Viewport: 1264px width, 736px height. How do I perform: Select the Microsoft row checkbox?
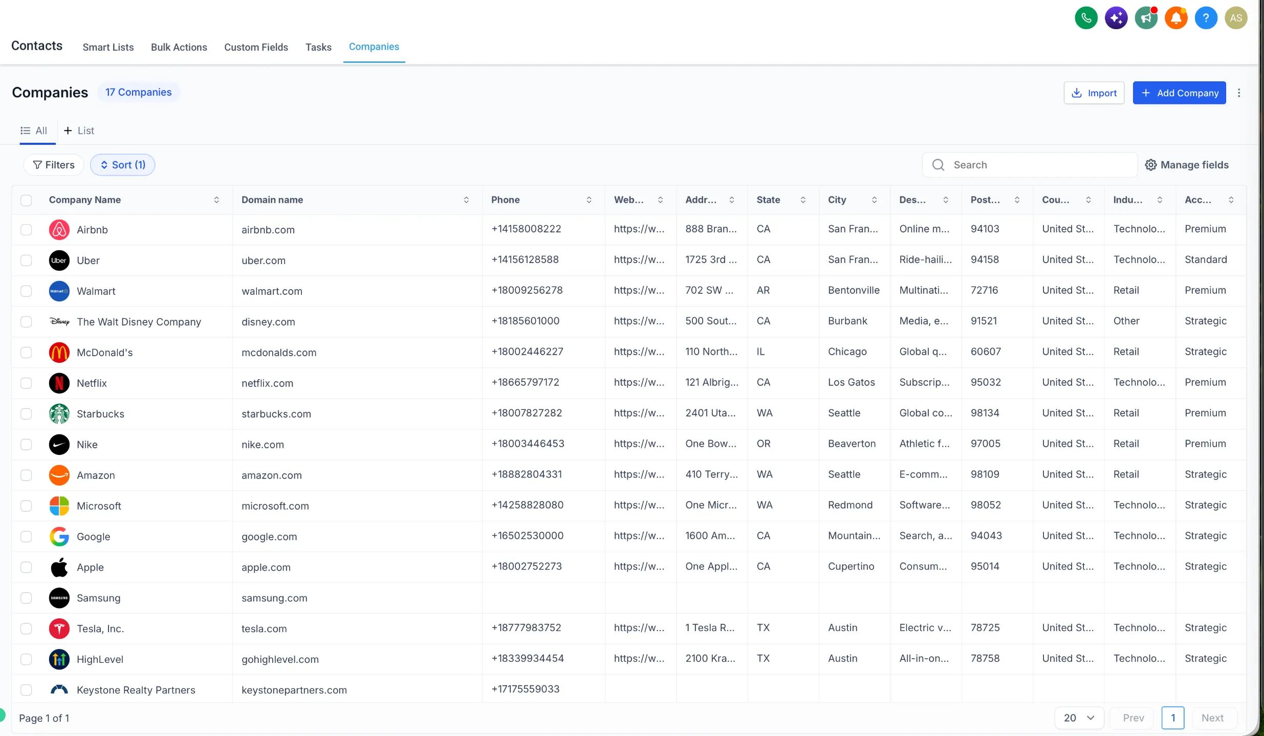click(x=26, y=506)
